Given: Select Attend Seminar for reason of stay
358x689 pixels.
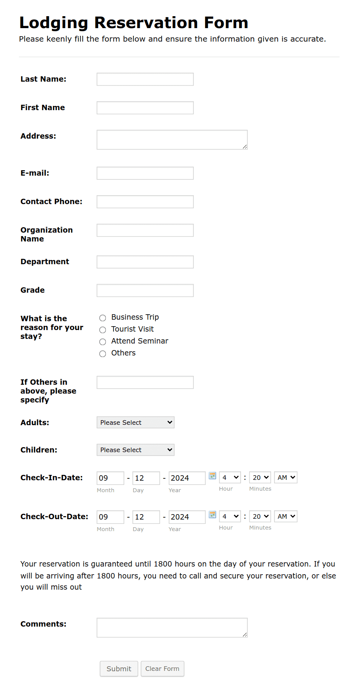Looking at the screenshot, I should [102, 342].
